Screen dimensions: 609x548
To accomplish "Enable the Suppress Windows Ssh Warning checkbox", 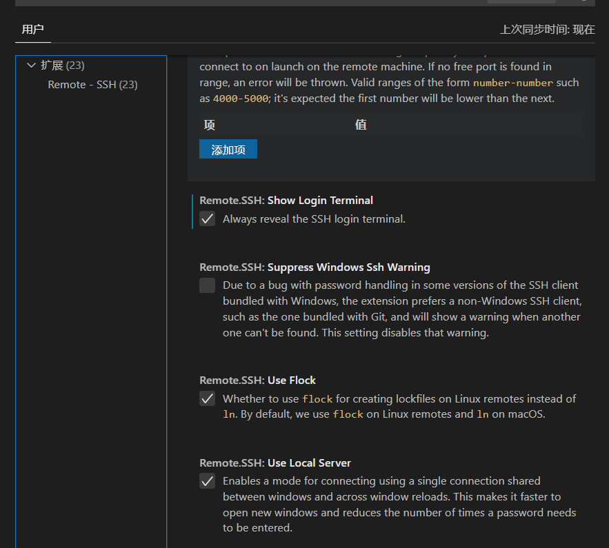I will [208, 285].
